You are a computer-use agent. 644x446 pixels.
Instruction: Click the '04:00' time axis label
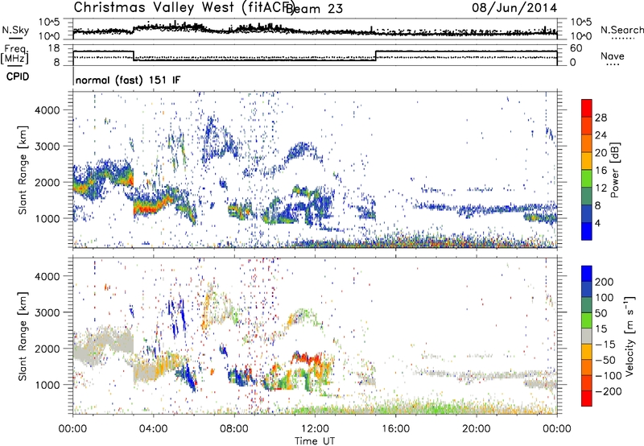click(153, 429)
